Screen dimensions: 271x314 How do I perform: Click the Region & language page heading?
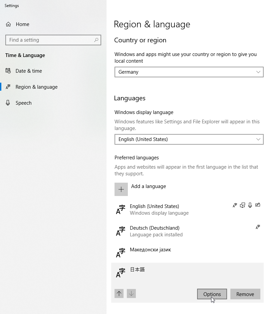coord(152,24)
